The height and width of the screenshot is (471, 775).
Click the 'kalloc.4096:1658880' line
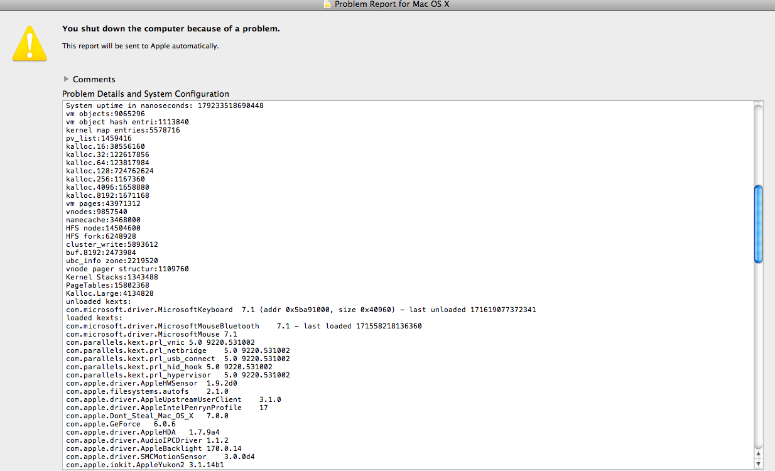[107, 187]
